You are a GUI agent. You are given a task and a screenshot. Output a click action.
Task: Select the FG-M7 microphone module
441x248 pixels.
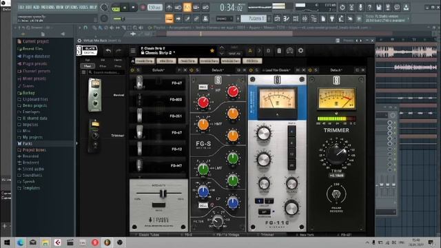[158, 165]
